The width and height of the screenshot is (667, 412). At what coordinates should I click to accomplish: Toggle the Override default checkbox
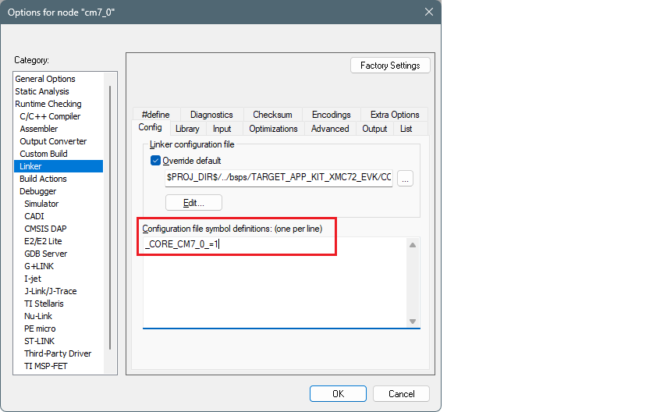point(155,161)
